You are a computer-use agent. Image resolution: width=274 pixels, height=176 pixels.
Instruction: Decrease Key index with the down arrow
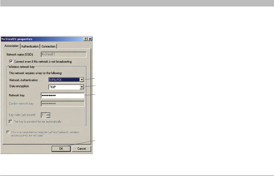click(48, 116)
